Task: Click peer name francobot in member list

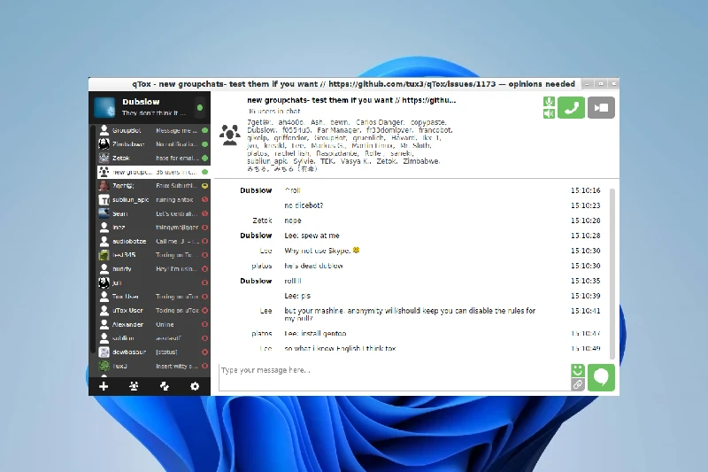Action: [435, 130]
